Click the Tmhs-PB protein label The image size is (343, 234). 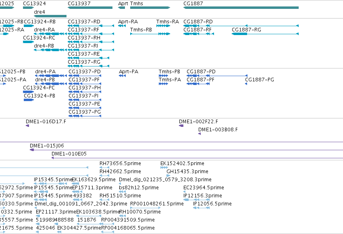pyautogui.click(x=169, y=72)
